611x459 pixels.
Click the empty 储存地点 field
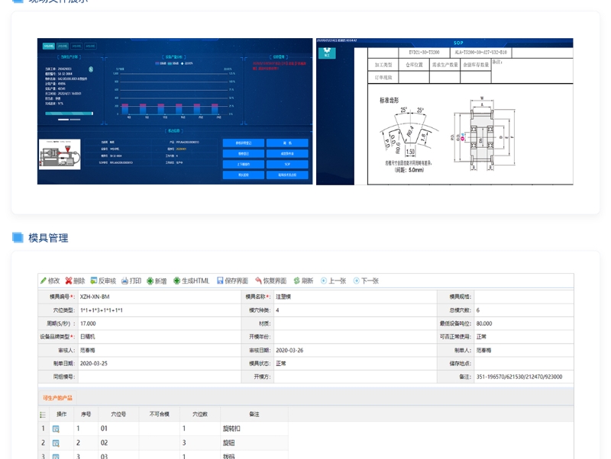(x=524, y=364)
